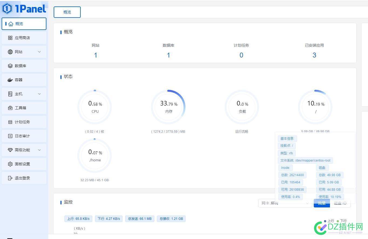The width and height of the screenshot is (368, 239).
Task: Click the Inode 可用: 26108936 tag
Action: tap(292, 189)
